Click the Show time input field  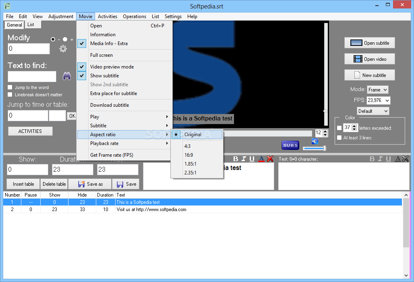(27, 170)
